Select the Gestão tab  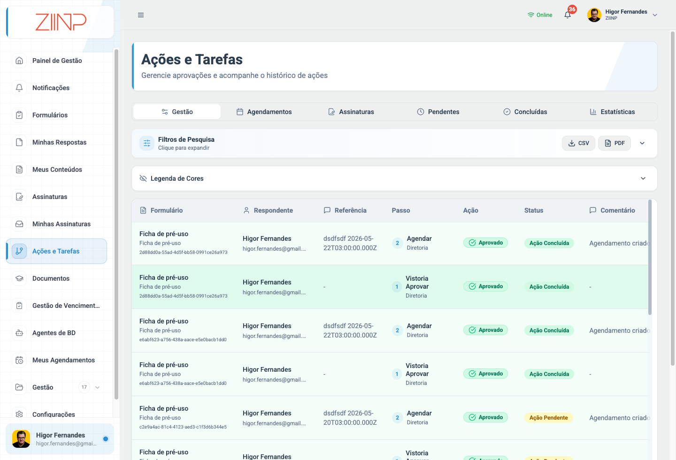click(x=177, y=112)
